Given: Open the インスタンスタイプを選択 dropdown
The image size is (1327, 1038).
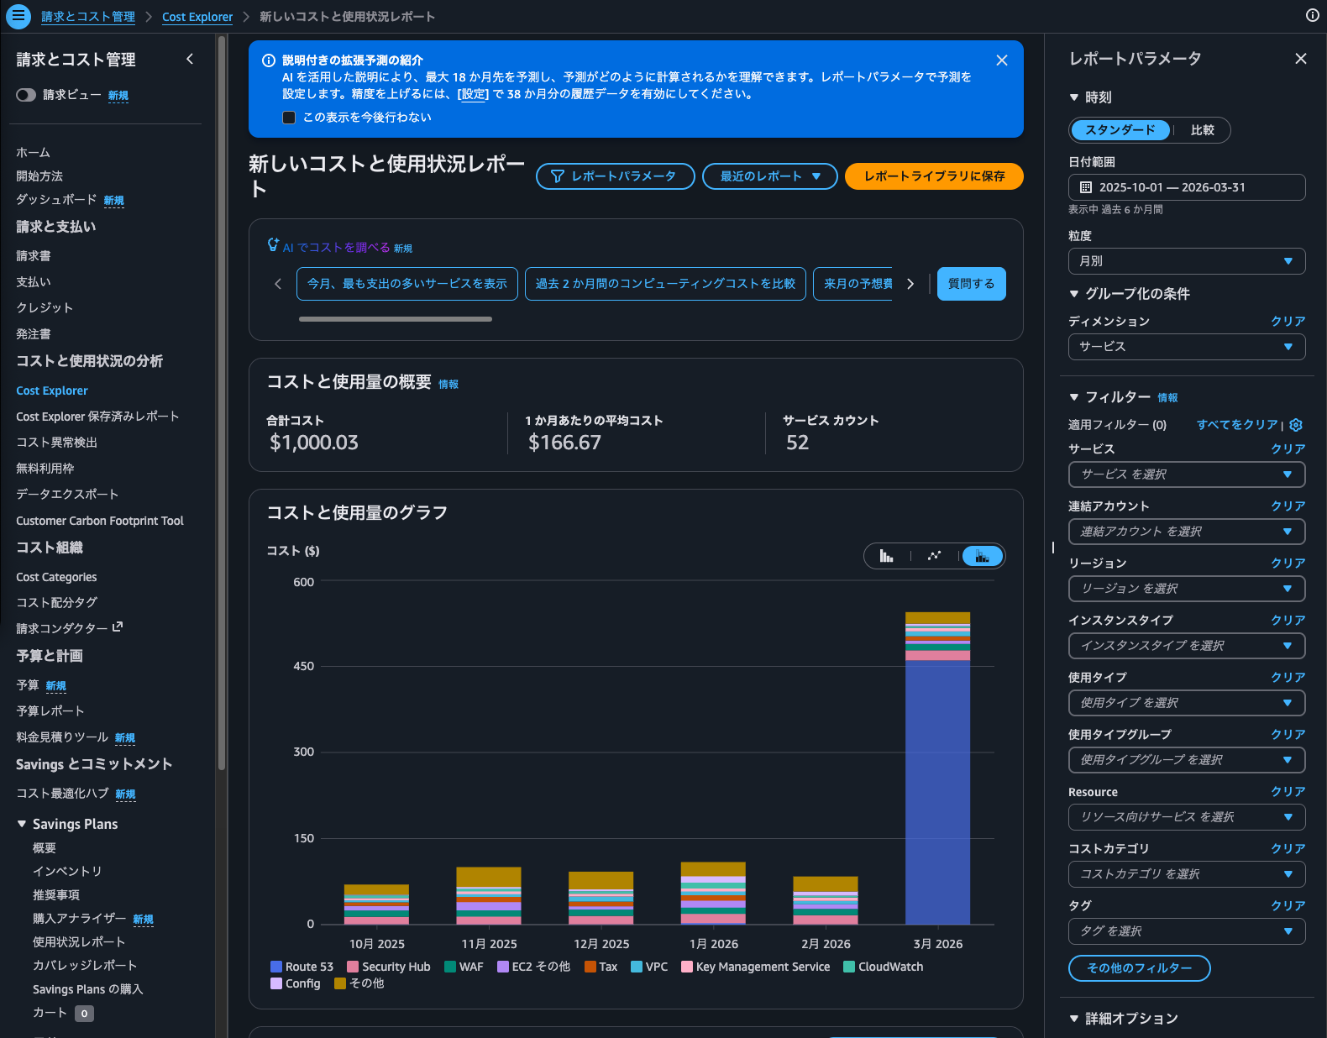Looking at the screenshot, I should click(1187, 646).
